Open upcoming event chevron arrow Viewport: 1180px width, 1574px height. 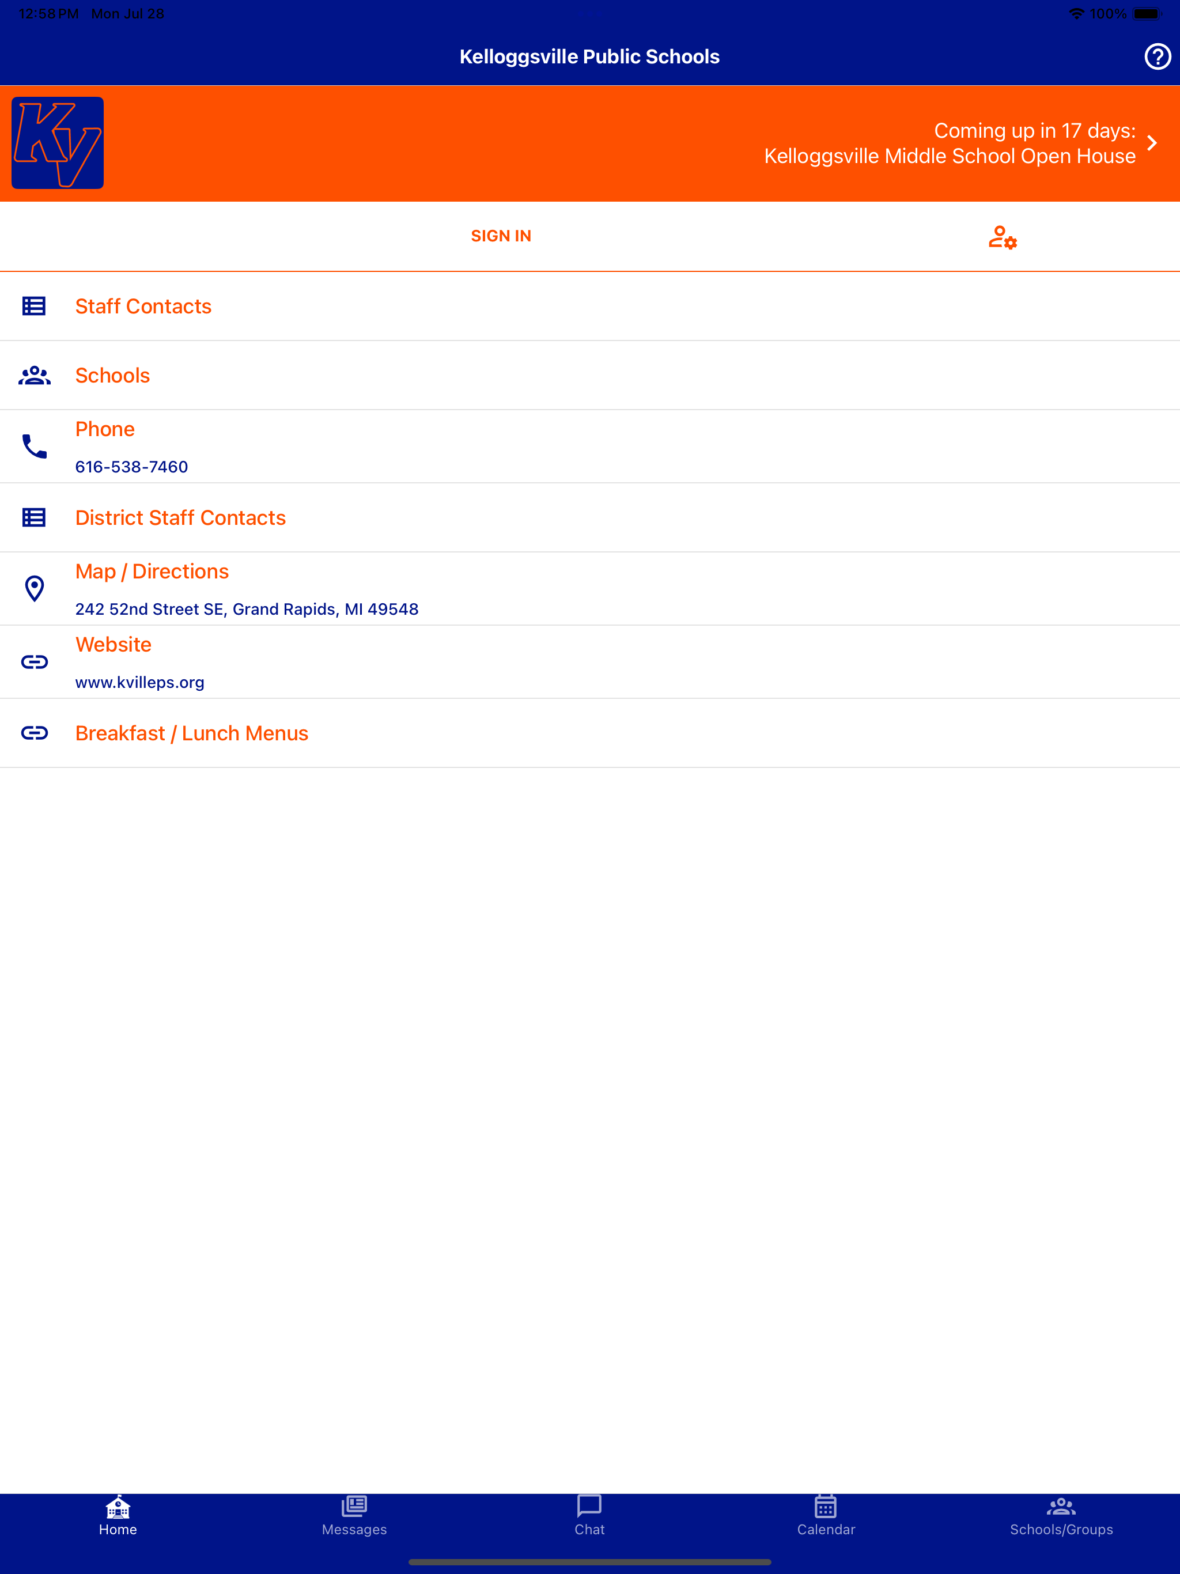tap(1152, 143)
